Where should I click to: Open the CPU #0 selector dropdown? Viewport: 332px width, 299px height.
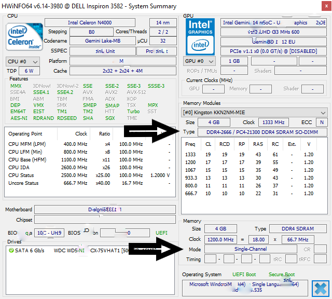pyautogui.click(x=23, y=62)
